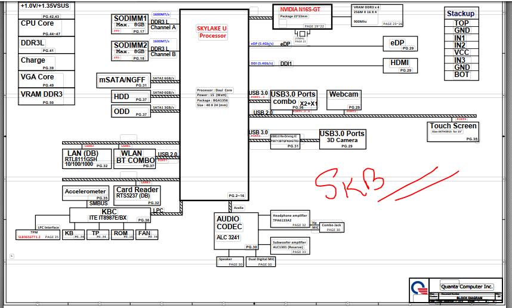The width and height of the screenshot is (512, 308).
Task: Click the TPM SLB9656TT1.2 block
Action: tap(38, 235)
